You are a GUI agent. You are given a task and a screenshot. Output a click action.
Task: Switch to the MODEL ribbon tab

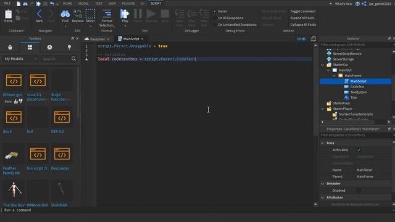83,4
